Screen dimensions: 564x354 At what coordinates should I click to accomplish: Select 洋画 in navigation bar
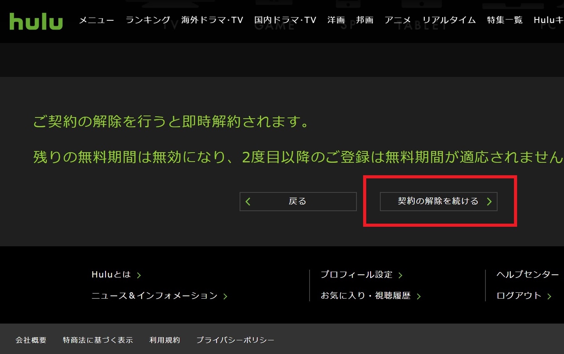click(x=336, y=20)
